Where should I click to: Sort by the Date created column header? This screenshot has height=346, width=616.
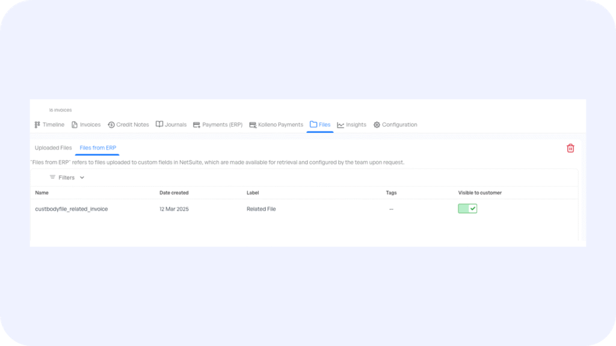[x=174, y=193]
